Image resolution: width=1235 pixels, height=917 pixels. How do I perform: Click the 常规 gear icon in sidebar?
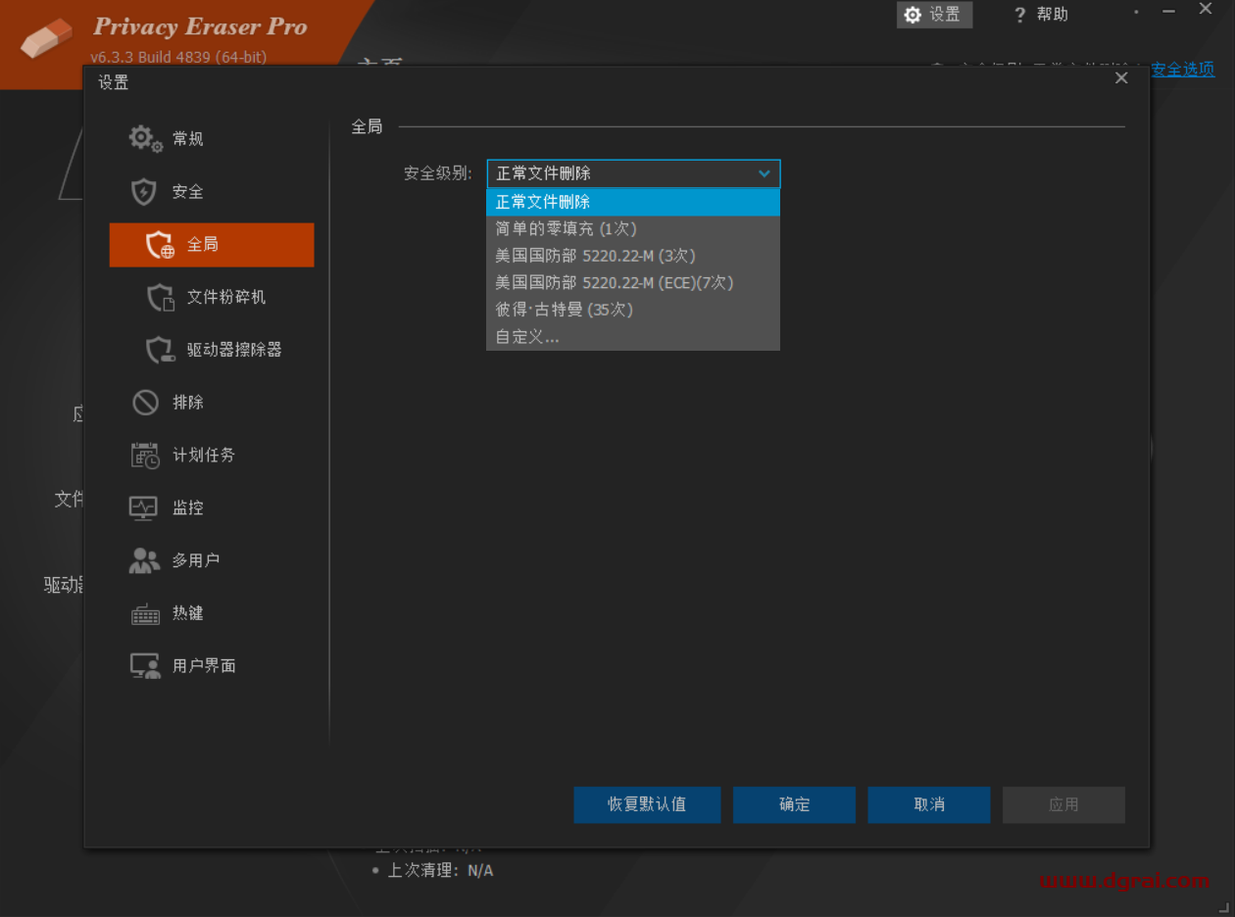coord(145,139)
